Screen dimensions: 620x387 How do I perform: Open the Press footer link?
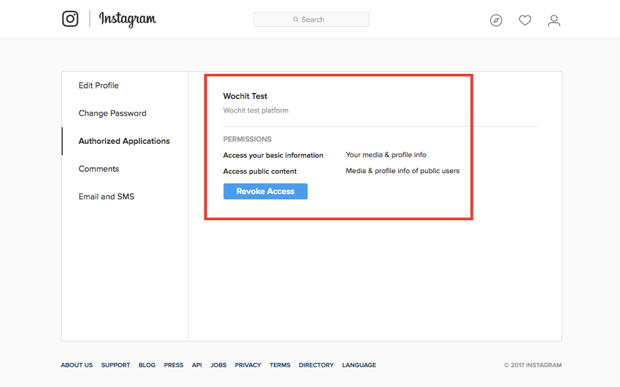(x=173, y=365)
